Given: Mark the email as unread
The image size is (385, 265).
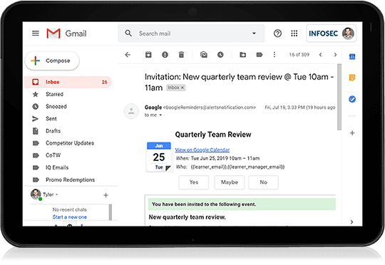Looking at the screenshot, I should coord(204,55).
